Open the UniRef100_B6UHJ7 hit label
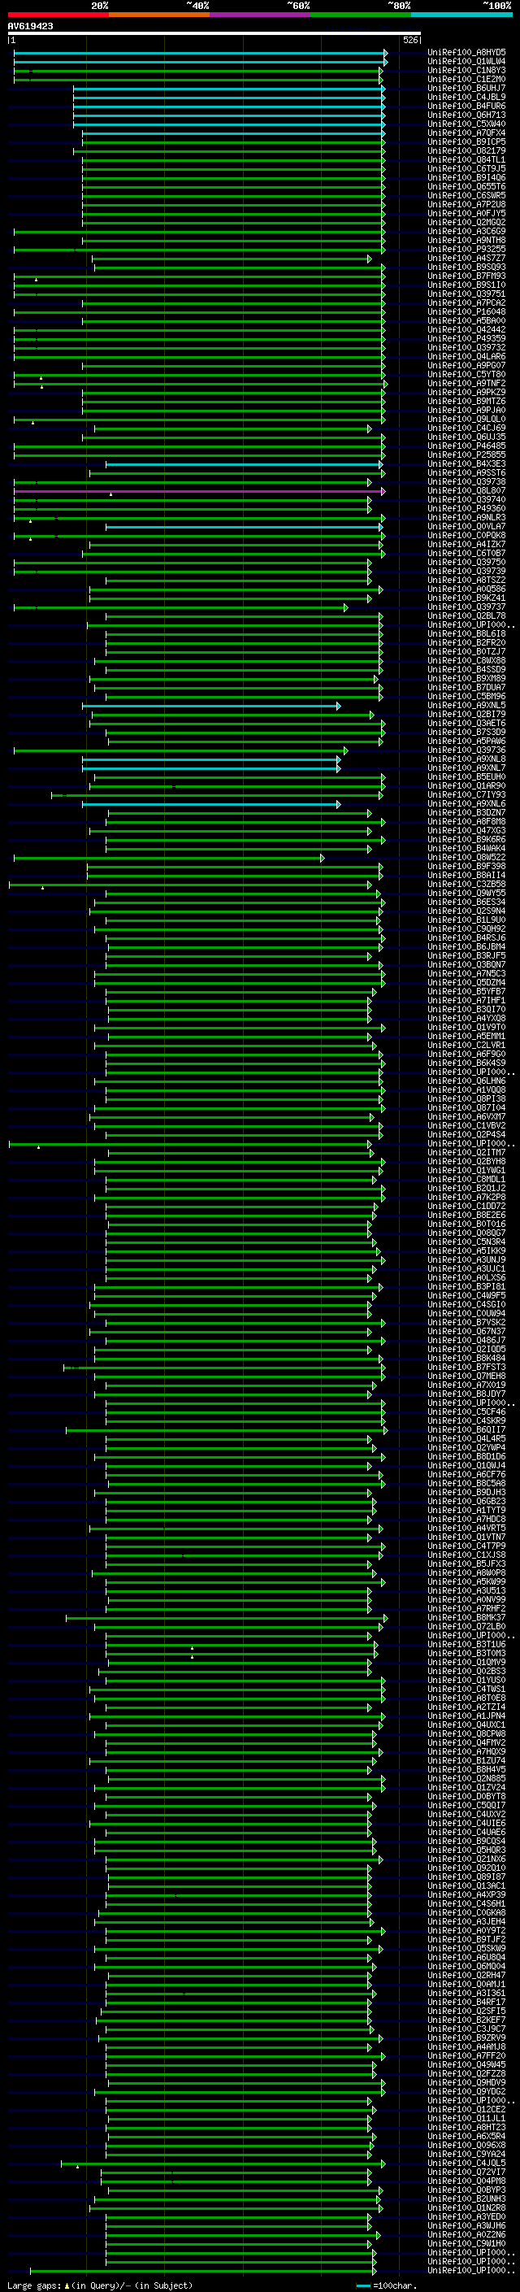The height and width of the screenshot is (2292, 520). (466, 88)
